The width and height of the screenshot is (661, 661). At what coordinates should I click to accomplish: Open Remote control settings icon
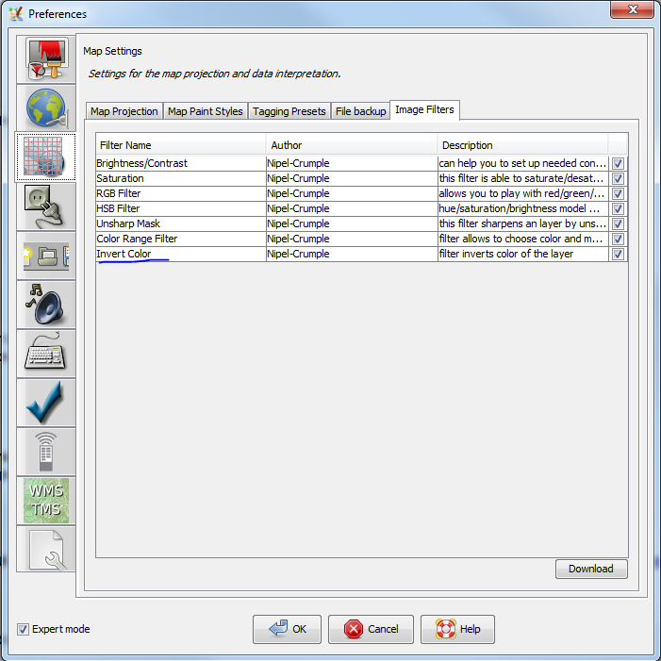(x=46, y=451)
